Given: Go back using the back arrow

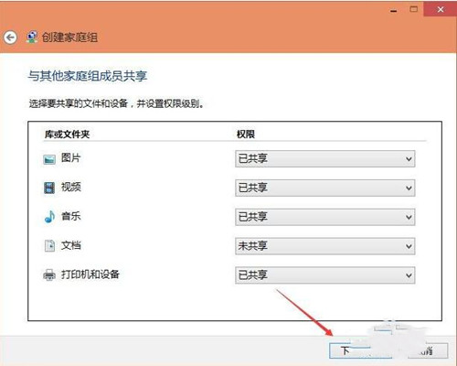Looking at the screenshot, I should [x=10, y=38].
